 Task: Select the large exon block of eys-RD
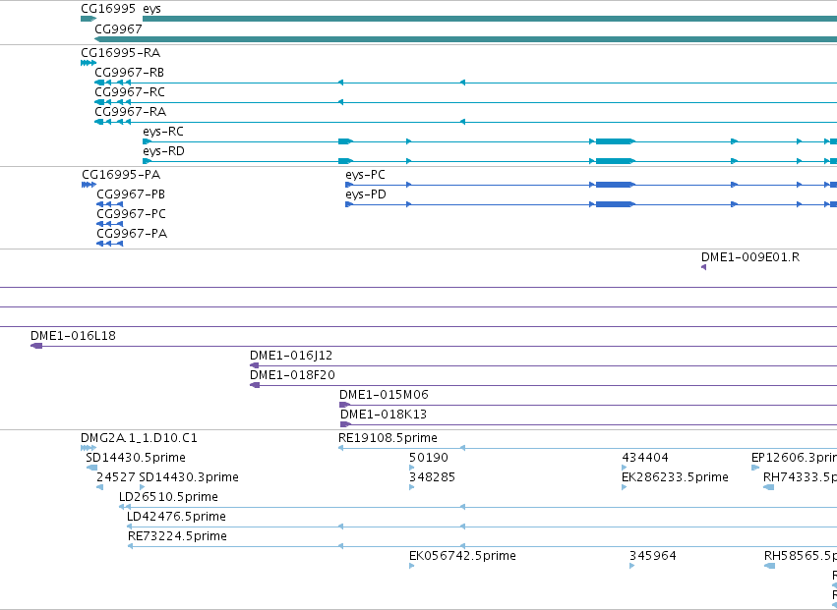point(615,161)
